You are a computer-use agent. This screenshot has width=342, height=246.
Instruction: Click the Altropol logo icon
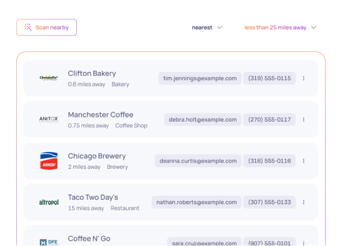49,202
